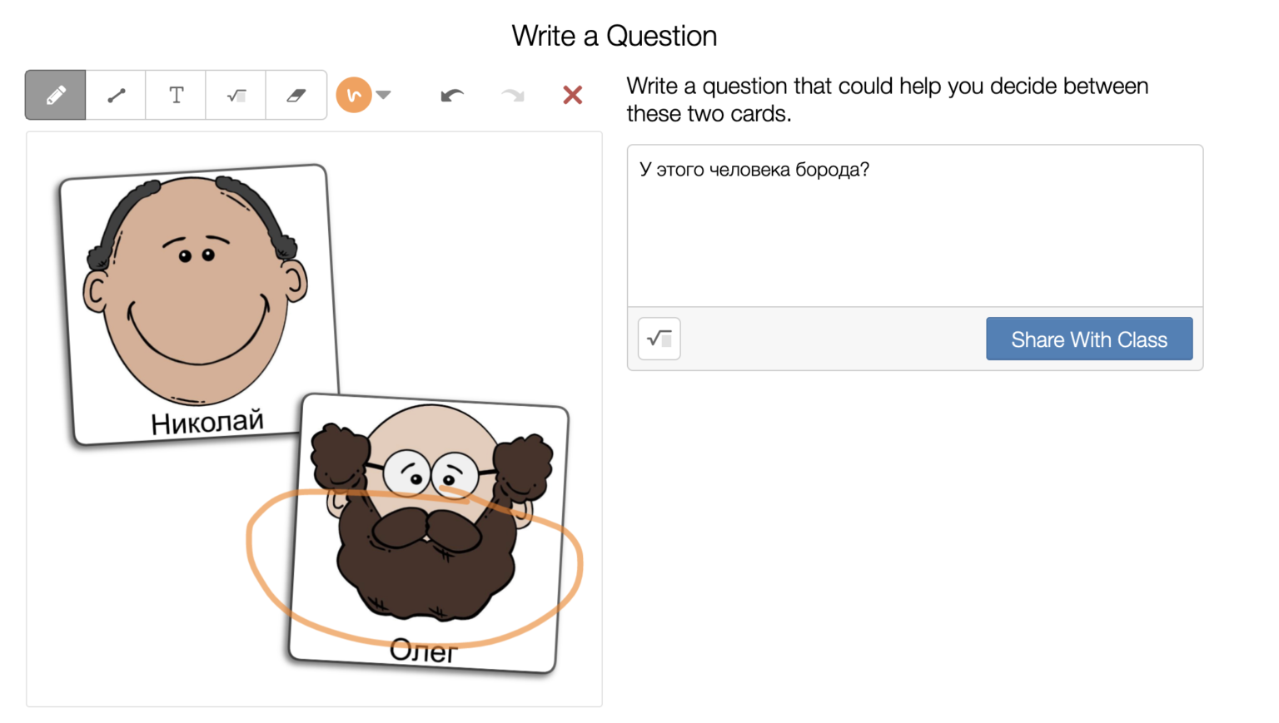Open the equation tool on the toolbar
The image size is (1279, 723).
click(235, 94)
